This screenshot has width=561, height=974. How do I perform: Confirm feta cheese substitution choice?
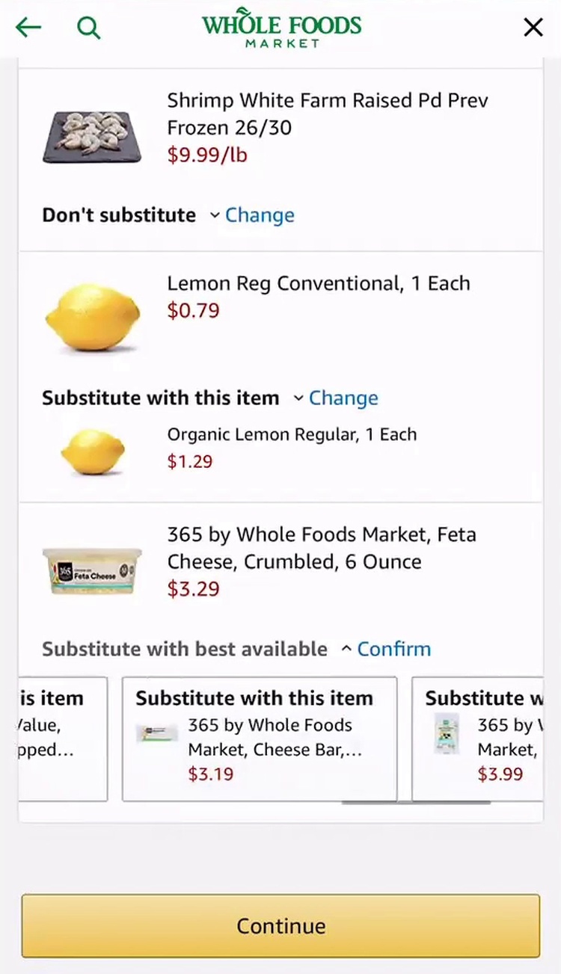(x=393, y=649)
